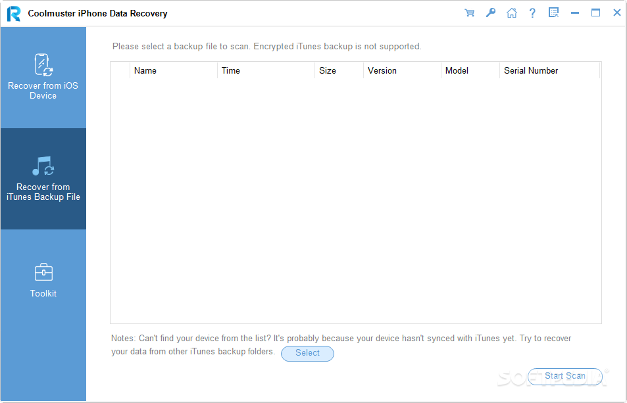Click the Toolkit briefcase icon
This screenshot has height=403, width=627.
click(43, 272)
